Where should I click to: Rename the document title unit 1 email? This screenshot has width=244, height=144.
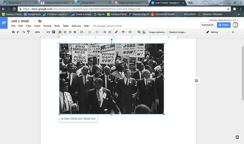(20, 21)
